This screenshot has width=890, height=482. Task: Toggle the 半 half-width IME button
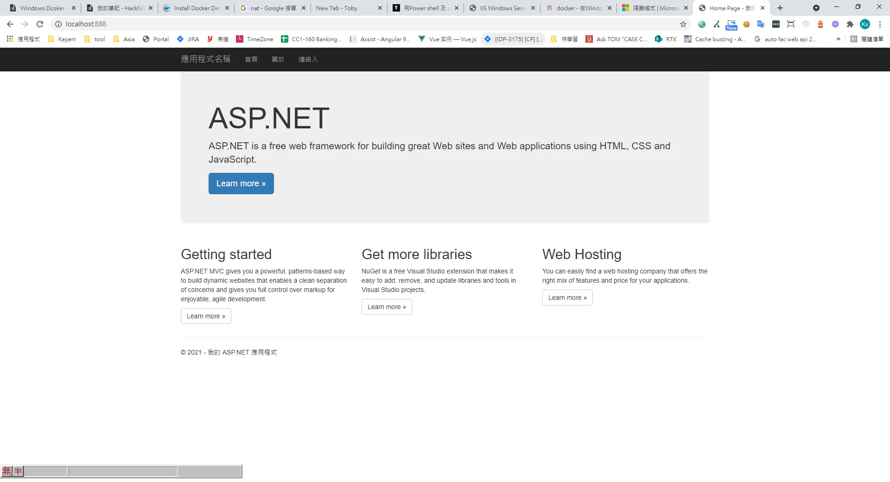[x=18, y=471]
